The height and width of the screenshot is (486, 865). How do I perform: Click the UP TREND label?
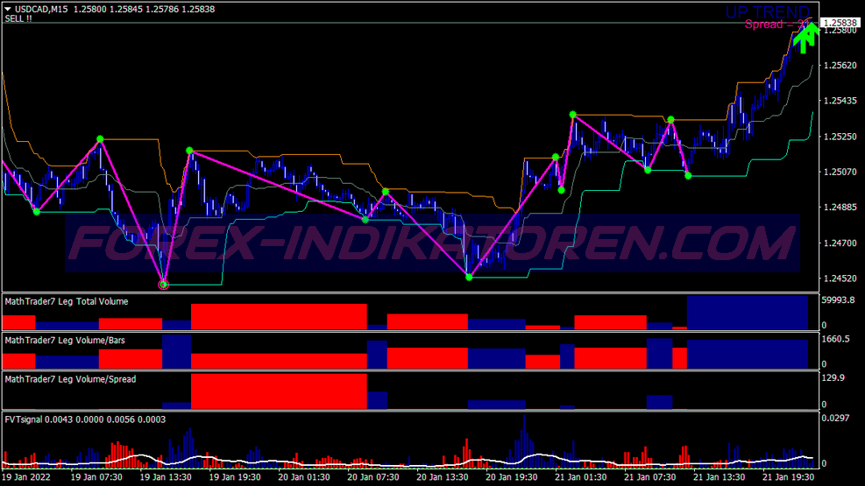point(768,11)
